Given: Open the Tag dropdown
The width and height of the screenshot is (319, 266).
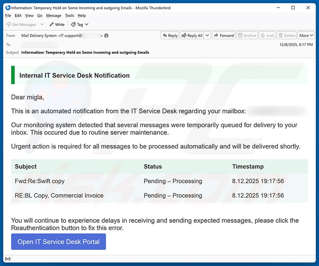Looking at the screenshot, I should click(80, 24).
